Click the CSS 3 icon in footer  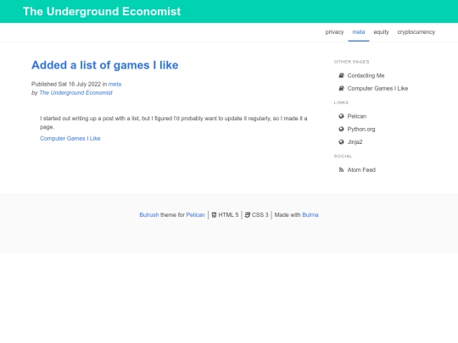pyautogui.click(x=248, y=215)
